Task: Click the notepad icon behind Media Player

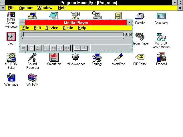Action: [x=54, y=15]
